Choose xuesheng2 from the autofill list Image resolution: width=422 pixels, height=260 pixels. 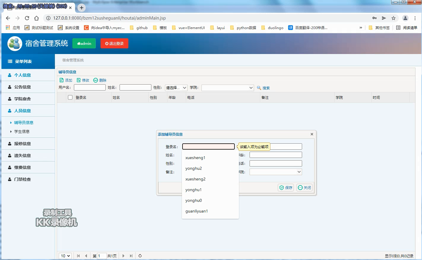point(210,179)
